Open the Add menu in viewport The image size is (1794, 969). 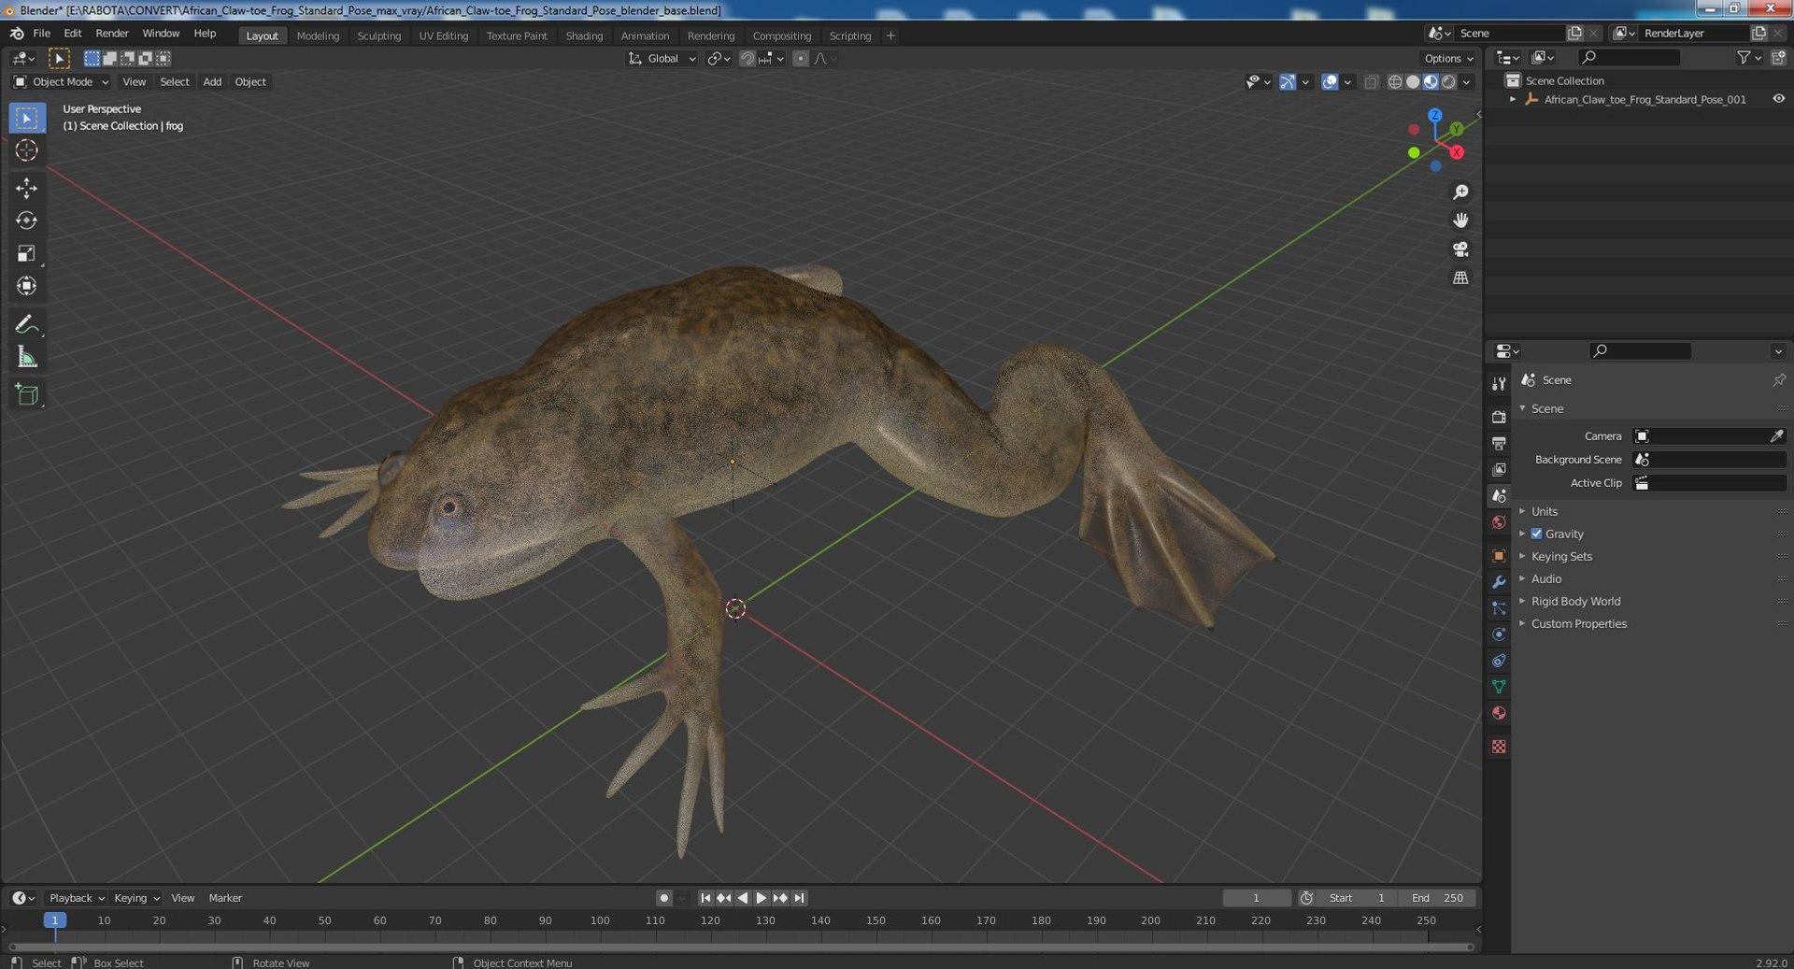(x=212, y=82)
